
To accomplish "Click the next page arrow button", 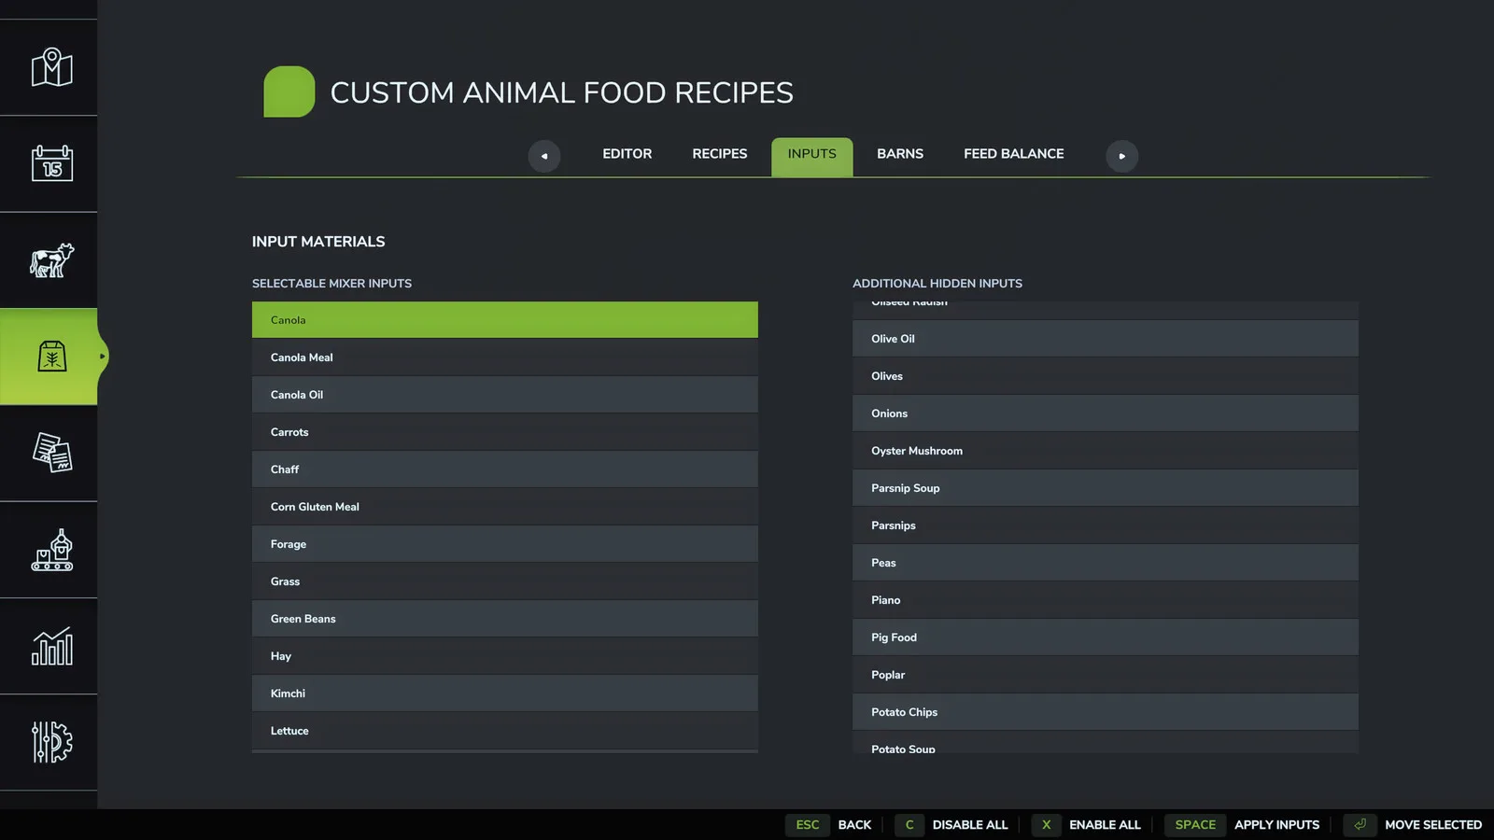I will [x=1122, y=156].
